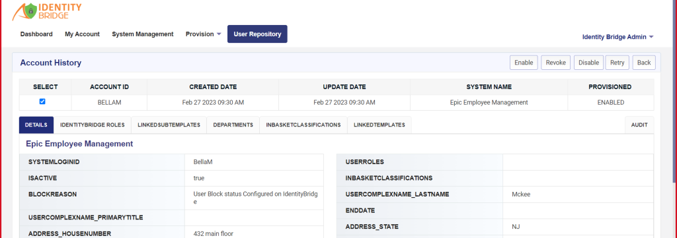Expand the Provision dropdown menu
This screenshot has height=238, width=677.
click(204, 34)
